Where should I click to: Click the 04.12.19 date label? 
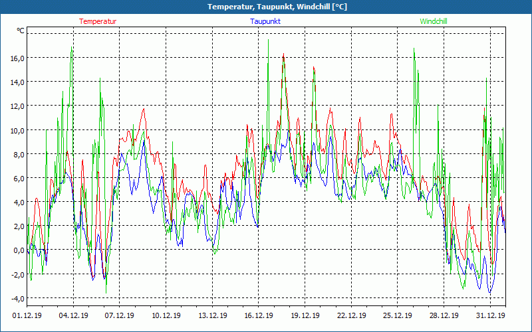click(x=73, y=315)
